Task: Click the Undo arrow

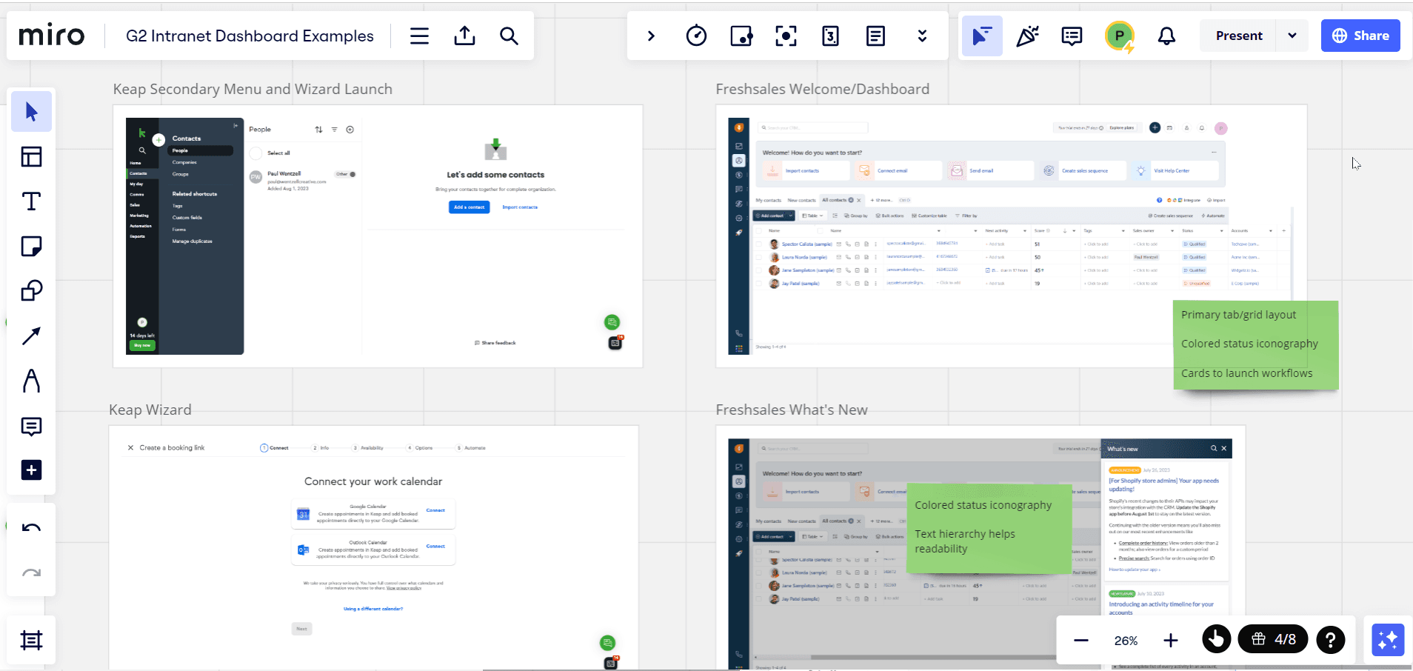Action: [x=31, y=528]
